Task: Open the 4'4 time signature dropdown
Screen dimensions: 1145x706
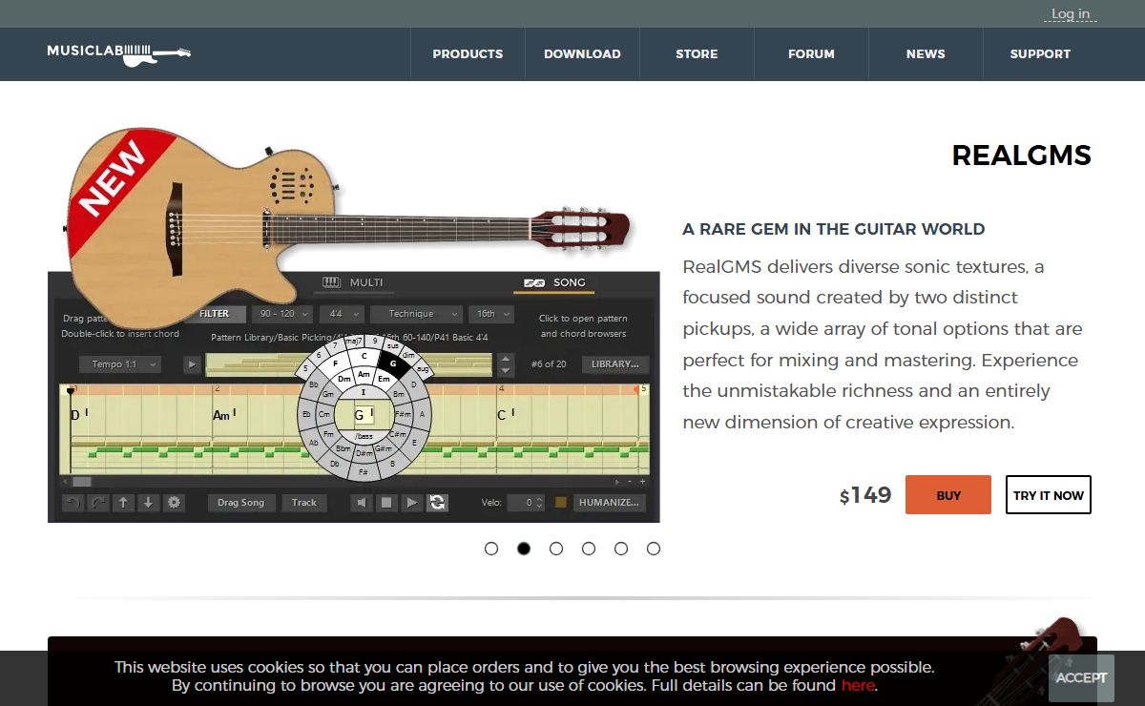Action: tap(341, 314)
